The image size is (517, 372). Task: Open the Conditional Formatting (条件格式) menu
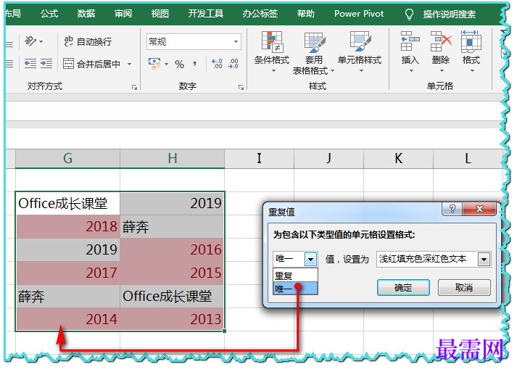click(272, 52)
